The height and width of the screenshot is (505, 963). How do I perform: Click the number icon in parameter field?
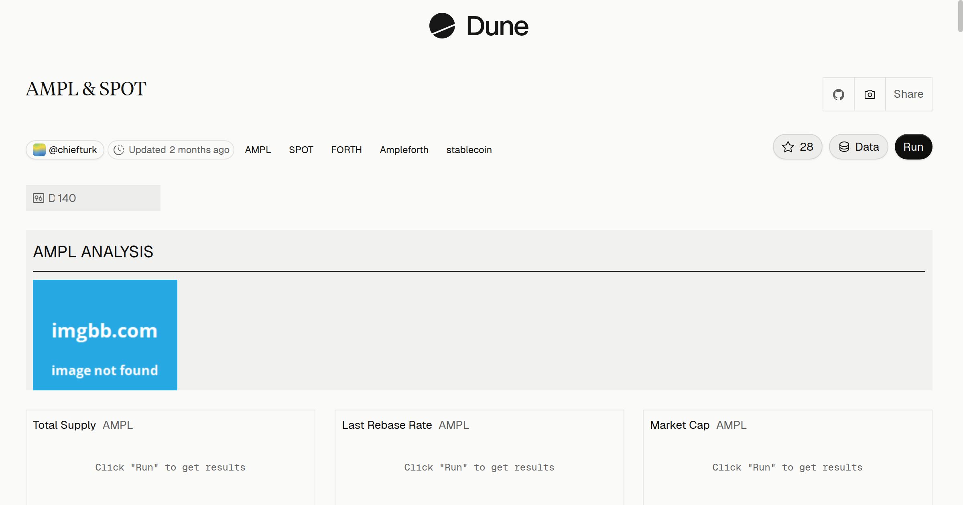tap(39, 198)
